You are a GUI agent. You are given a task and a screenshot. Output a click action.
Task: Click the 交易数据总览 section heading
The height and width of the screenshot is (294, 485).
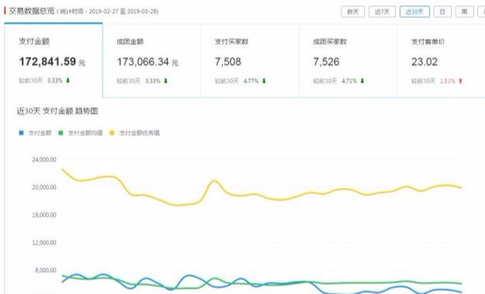[32, 11]
